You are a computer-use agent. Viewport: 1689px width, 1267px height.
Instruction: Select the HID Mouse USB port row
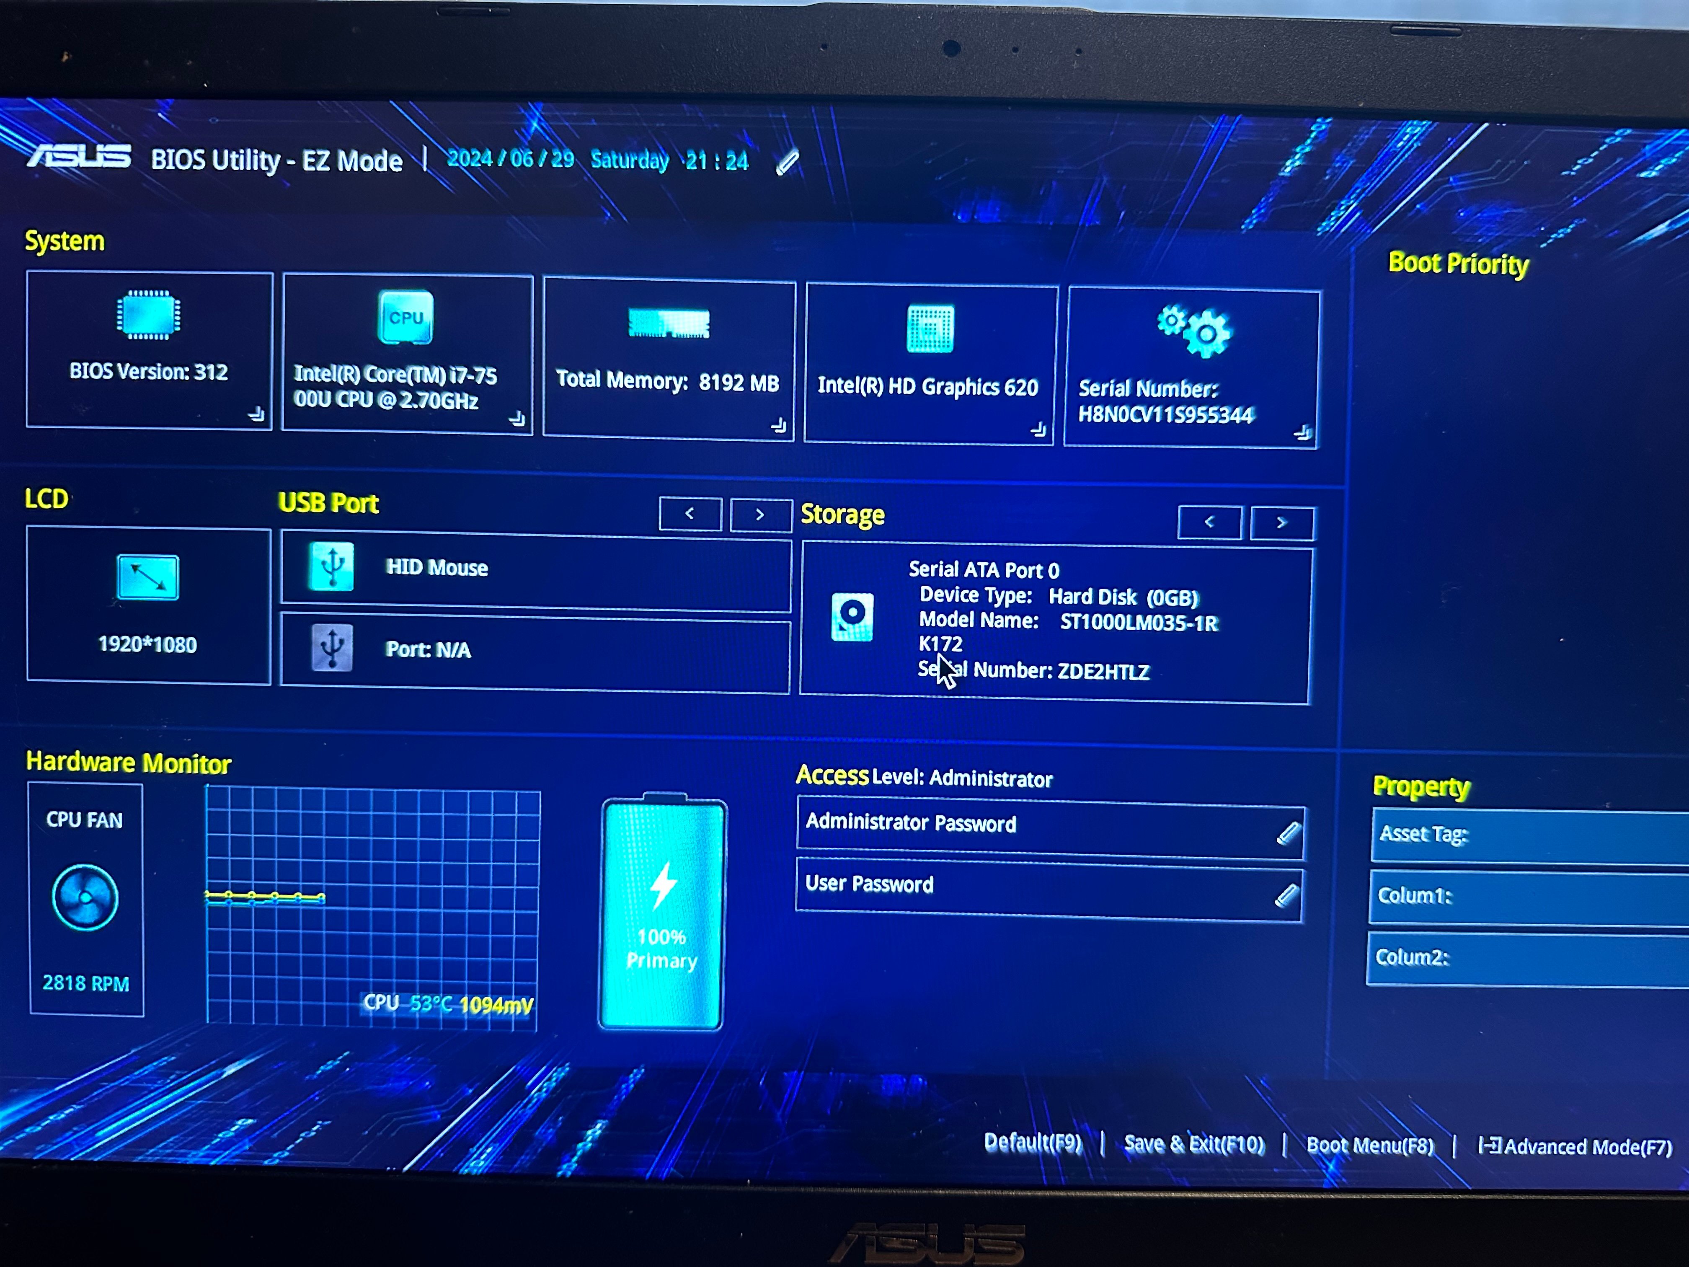click(536, 572)
